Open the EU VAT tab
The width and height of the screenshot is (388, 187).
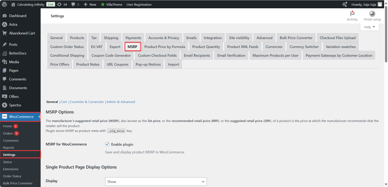tap(97, 46)
